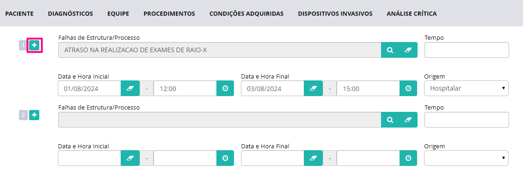Go to the ANÁLISE CRÍTICA tab
Viewport: 523px width, 177px height.
(x=412, y=14)
